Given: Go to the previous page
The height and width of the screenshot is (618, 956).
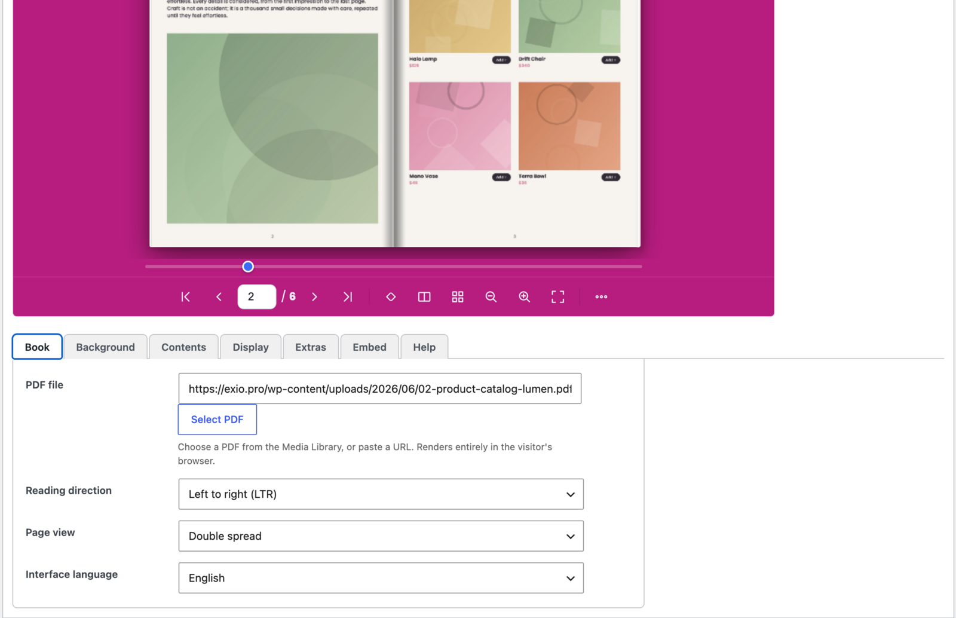Looking at the screenshot, I should coord(219,296).
